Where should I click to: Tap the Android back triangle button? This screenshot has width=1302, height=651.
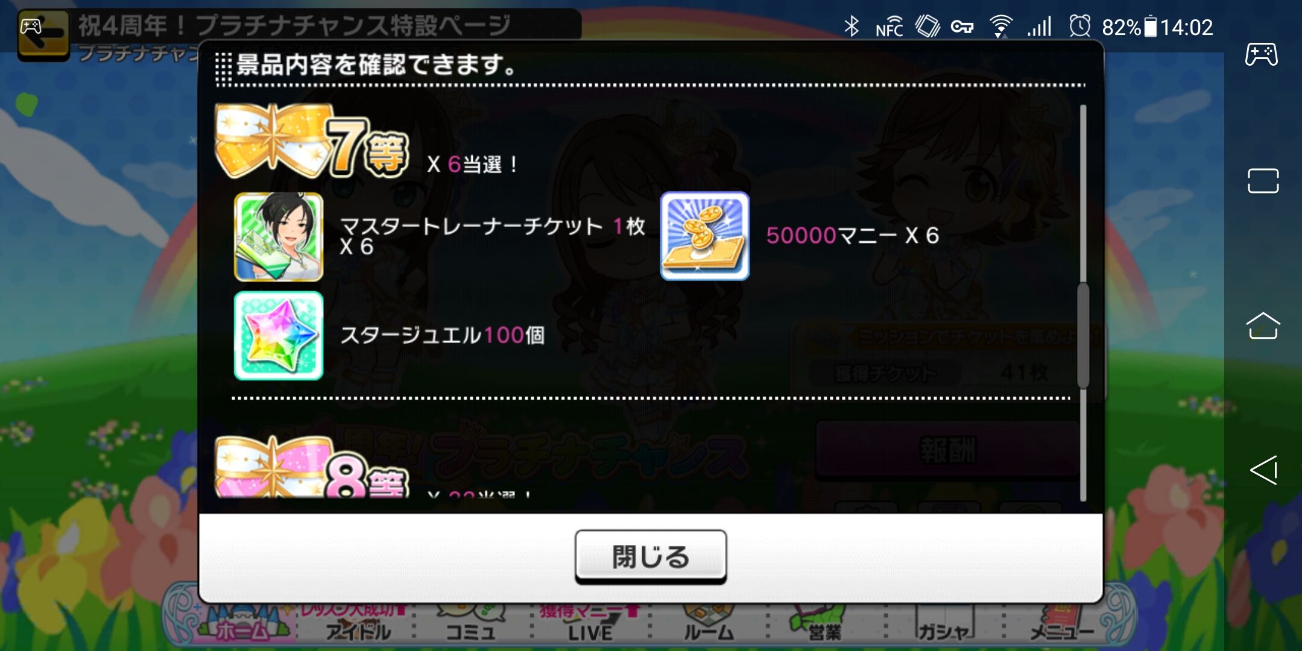click(x=1264, y=470)
